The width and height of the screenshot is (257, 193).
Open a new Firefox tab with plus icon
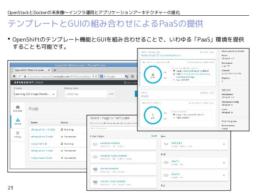pos(55,70)
